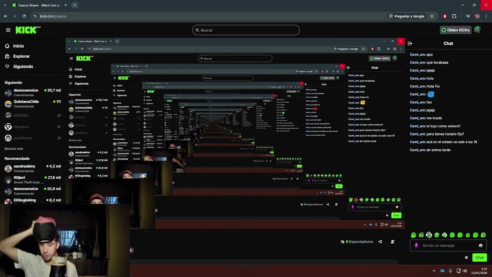This screenshot has height=277, width=492.
Task: Click outer chat message "qué tocabaaa"
Action: (437, 62)
